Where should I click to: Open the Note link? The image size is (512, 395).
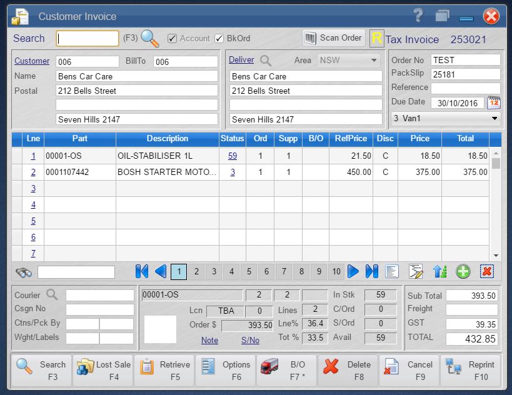209,340
